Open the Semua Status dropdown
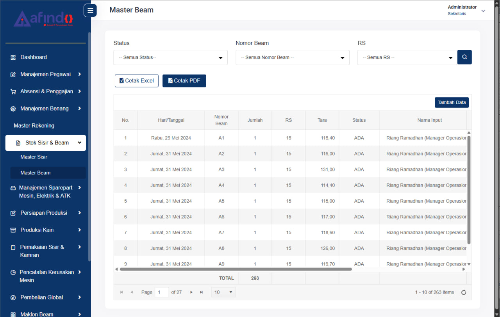Screen dimensions: 500x317 pyautogui.click(x=170, y=57)
